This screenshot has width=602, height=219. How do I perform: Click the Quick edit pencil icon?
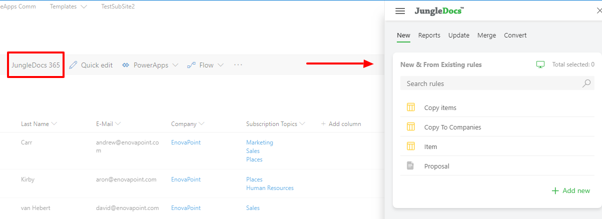click(73, 65)
